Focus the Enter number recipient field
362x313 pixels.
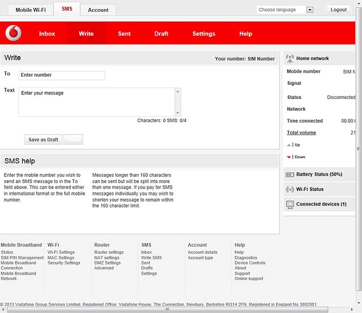point(62,75)
